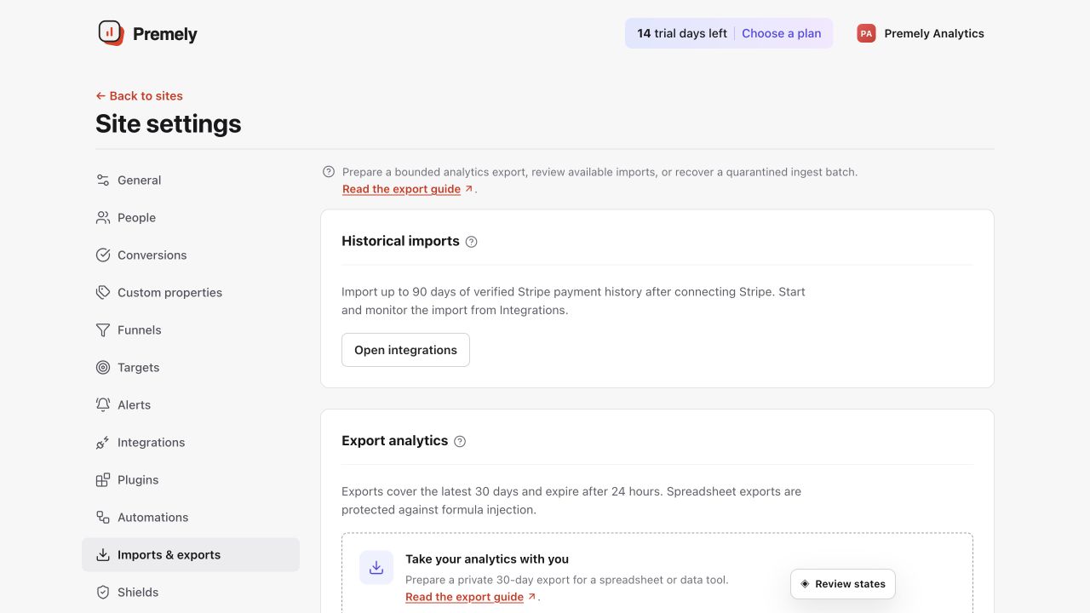Click the help icon beside Export analytics

460,441
